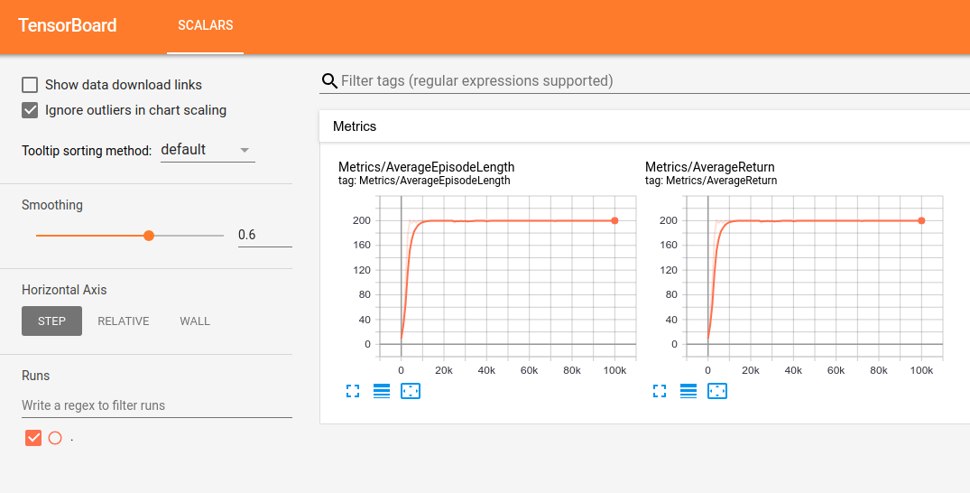Viewport: 970px width, 493px height.
Task: Click the 200 y-axis label on AverageReturn chart
Action: (x=669, y=220)
